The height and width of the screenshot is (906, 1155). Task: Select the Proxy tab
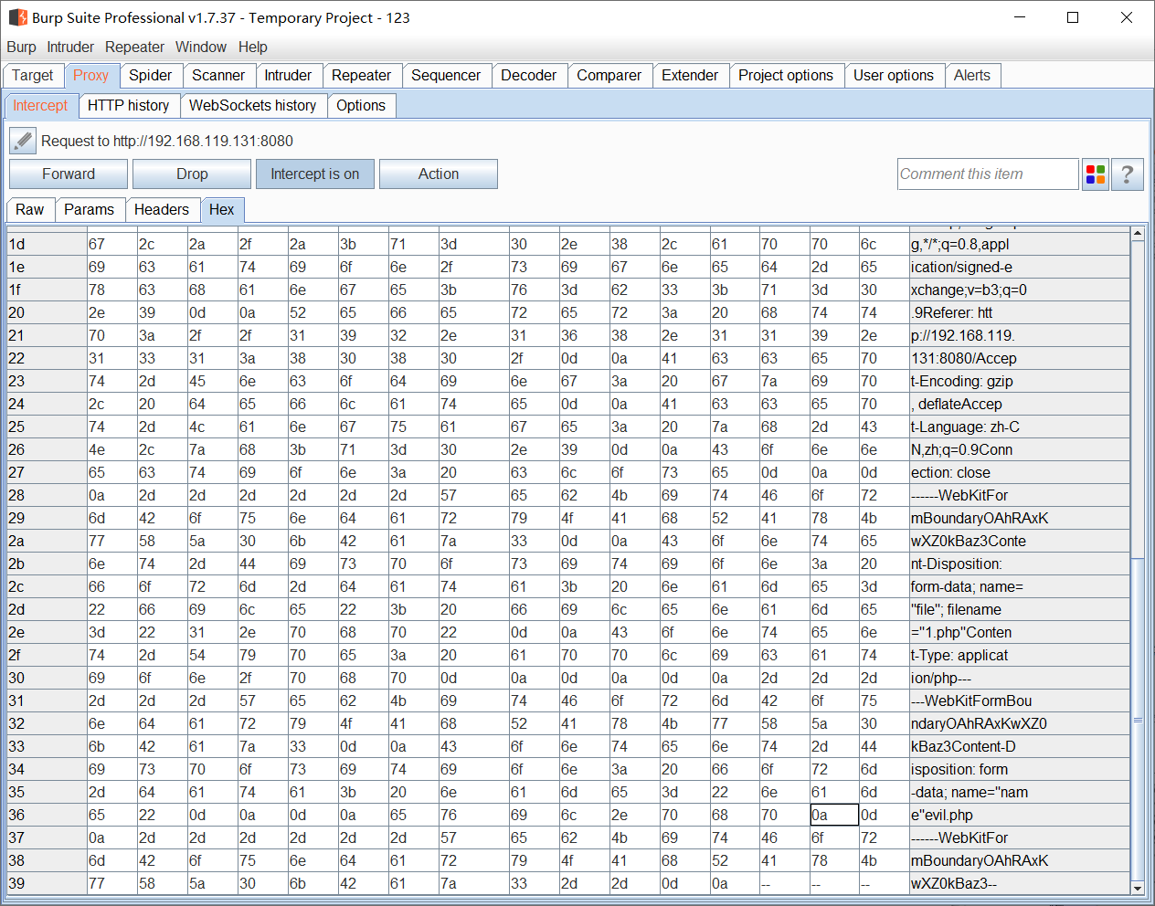(91, 76)
